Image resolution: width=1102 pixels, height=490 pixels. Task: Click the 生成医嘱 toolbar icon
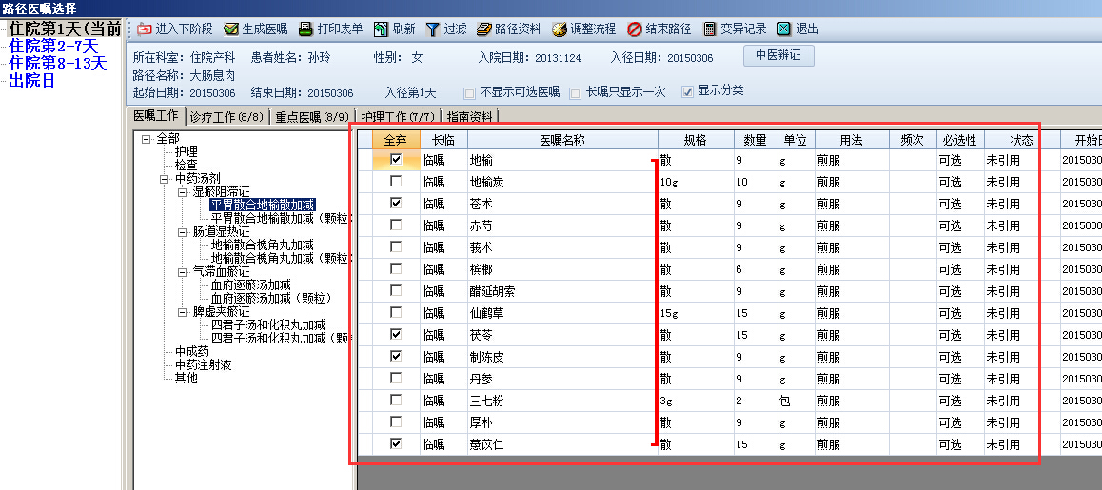coord(231,29)
